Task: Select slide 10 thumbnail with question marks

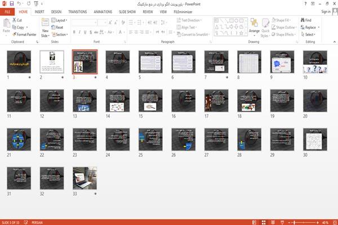Action: click(315, 61)
